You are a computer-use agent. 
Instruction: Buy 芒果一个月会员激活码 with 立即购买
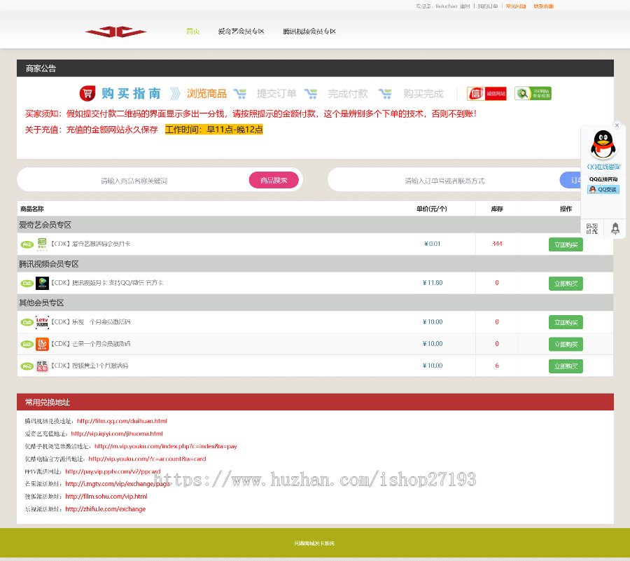click(x=566, y=345)
